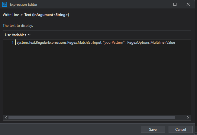
Task: Click the Expression Editor title text
Action: (24, 5)
